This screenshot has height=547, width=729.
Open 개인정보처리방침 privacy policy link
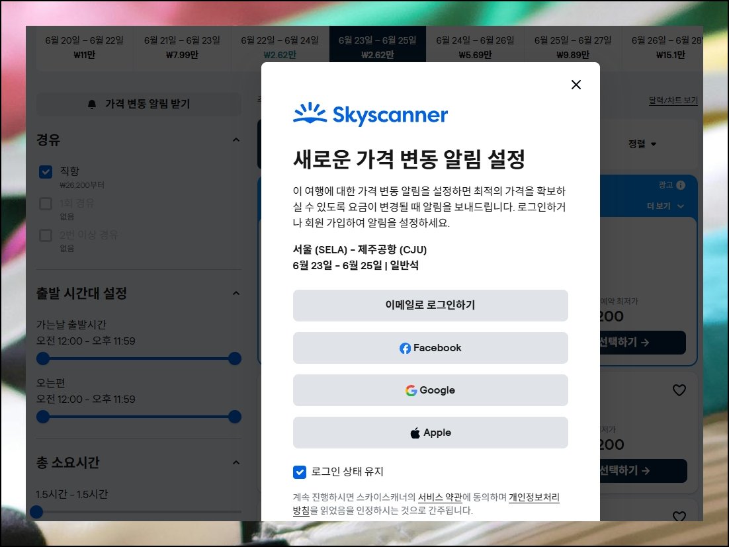535,497
